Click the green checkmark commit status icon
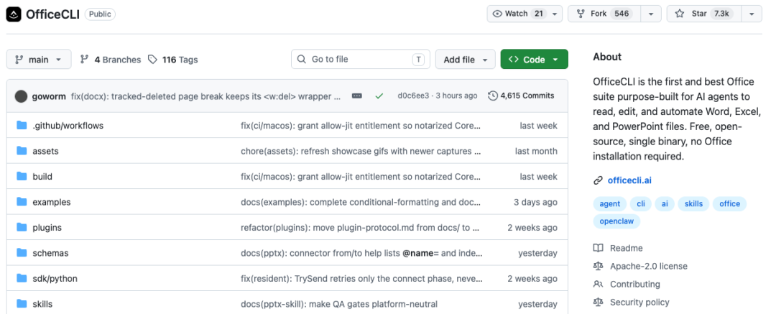Image resolution: width=776 pixels, height=314 pixels. [379, 96]
